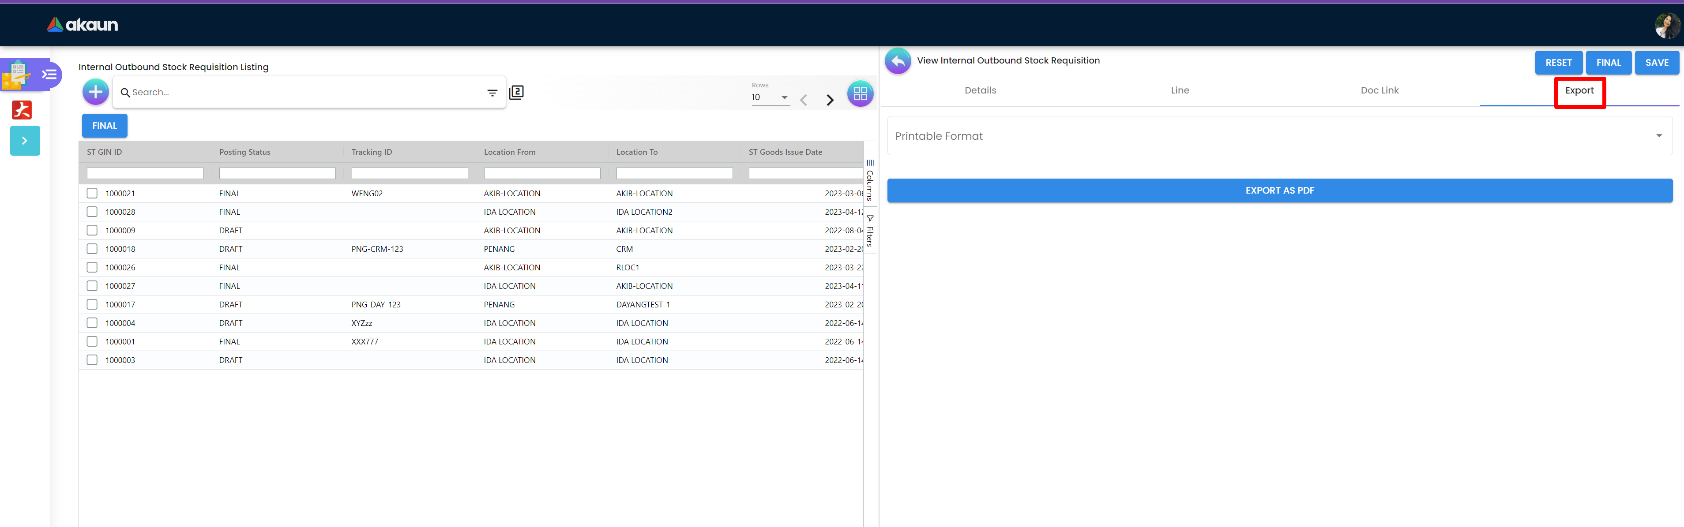
Task: Go to next page arrow
Action: click(830, 100)
